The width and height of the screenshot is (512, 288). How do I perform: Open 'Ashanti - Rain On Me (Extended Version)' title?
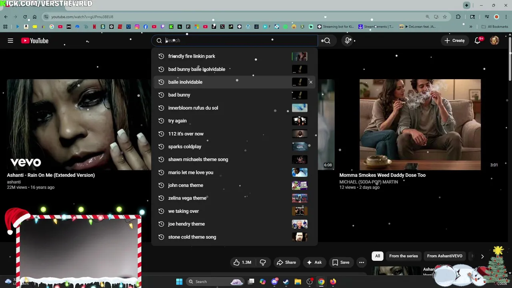coord(51,175)
